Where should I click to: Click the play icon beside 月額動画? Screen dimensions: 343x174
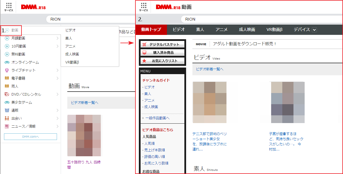click(x=7, y=38)
